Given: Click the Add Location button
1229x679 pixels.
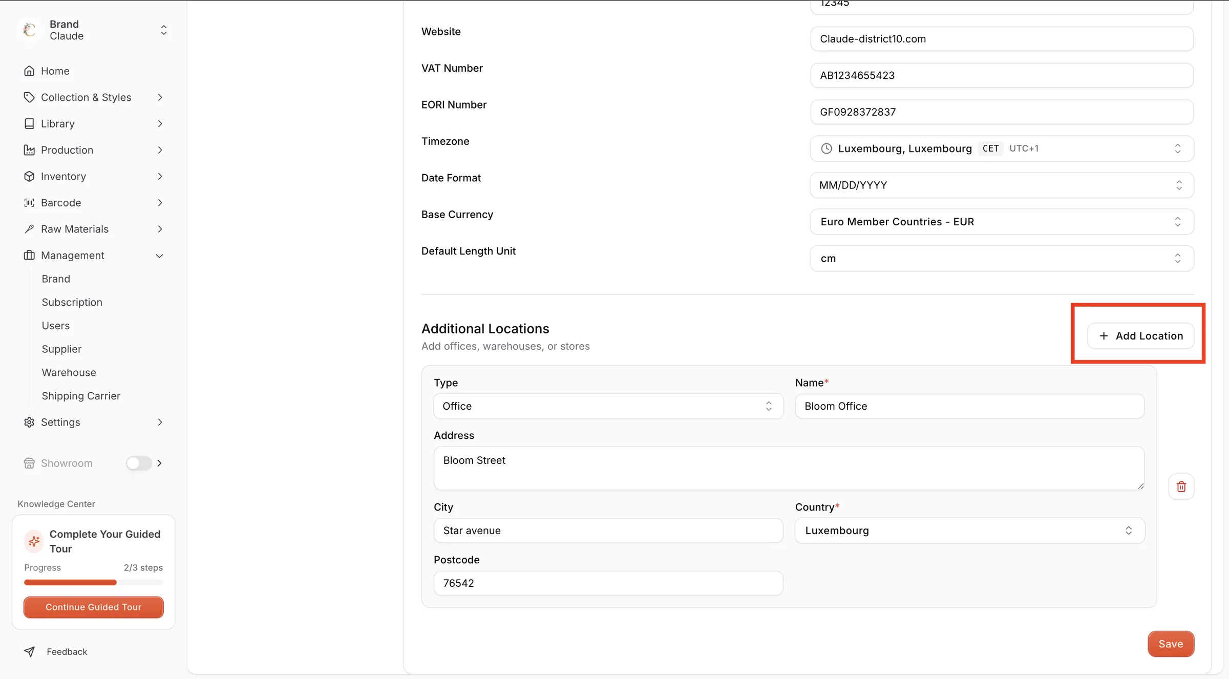Looking at the screenshot, I should [x=1141, y=336].
